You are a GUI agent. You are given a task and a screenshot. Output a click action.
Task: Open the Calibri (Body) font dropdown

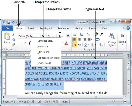(x=28, y=36)
